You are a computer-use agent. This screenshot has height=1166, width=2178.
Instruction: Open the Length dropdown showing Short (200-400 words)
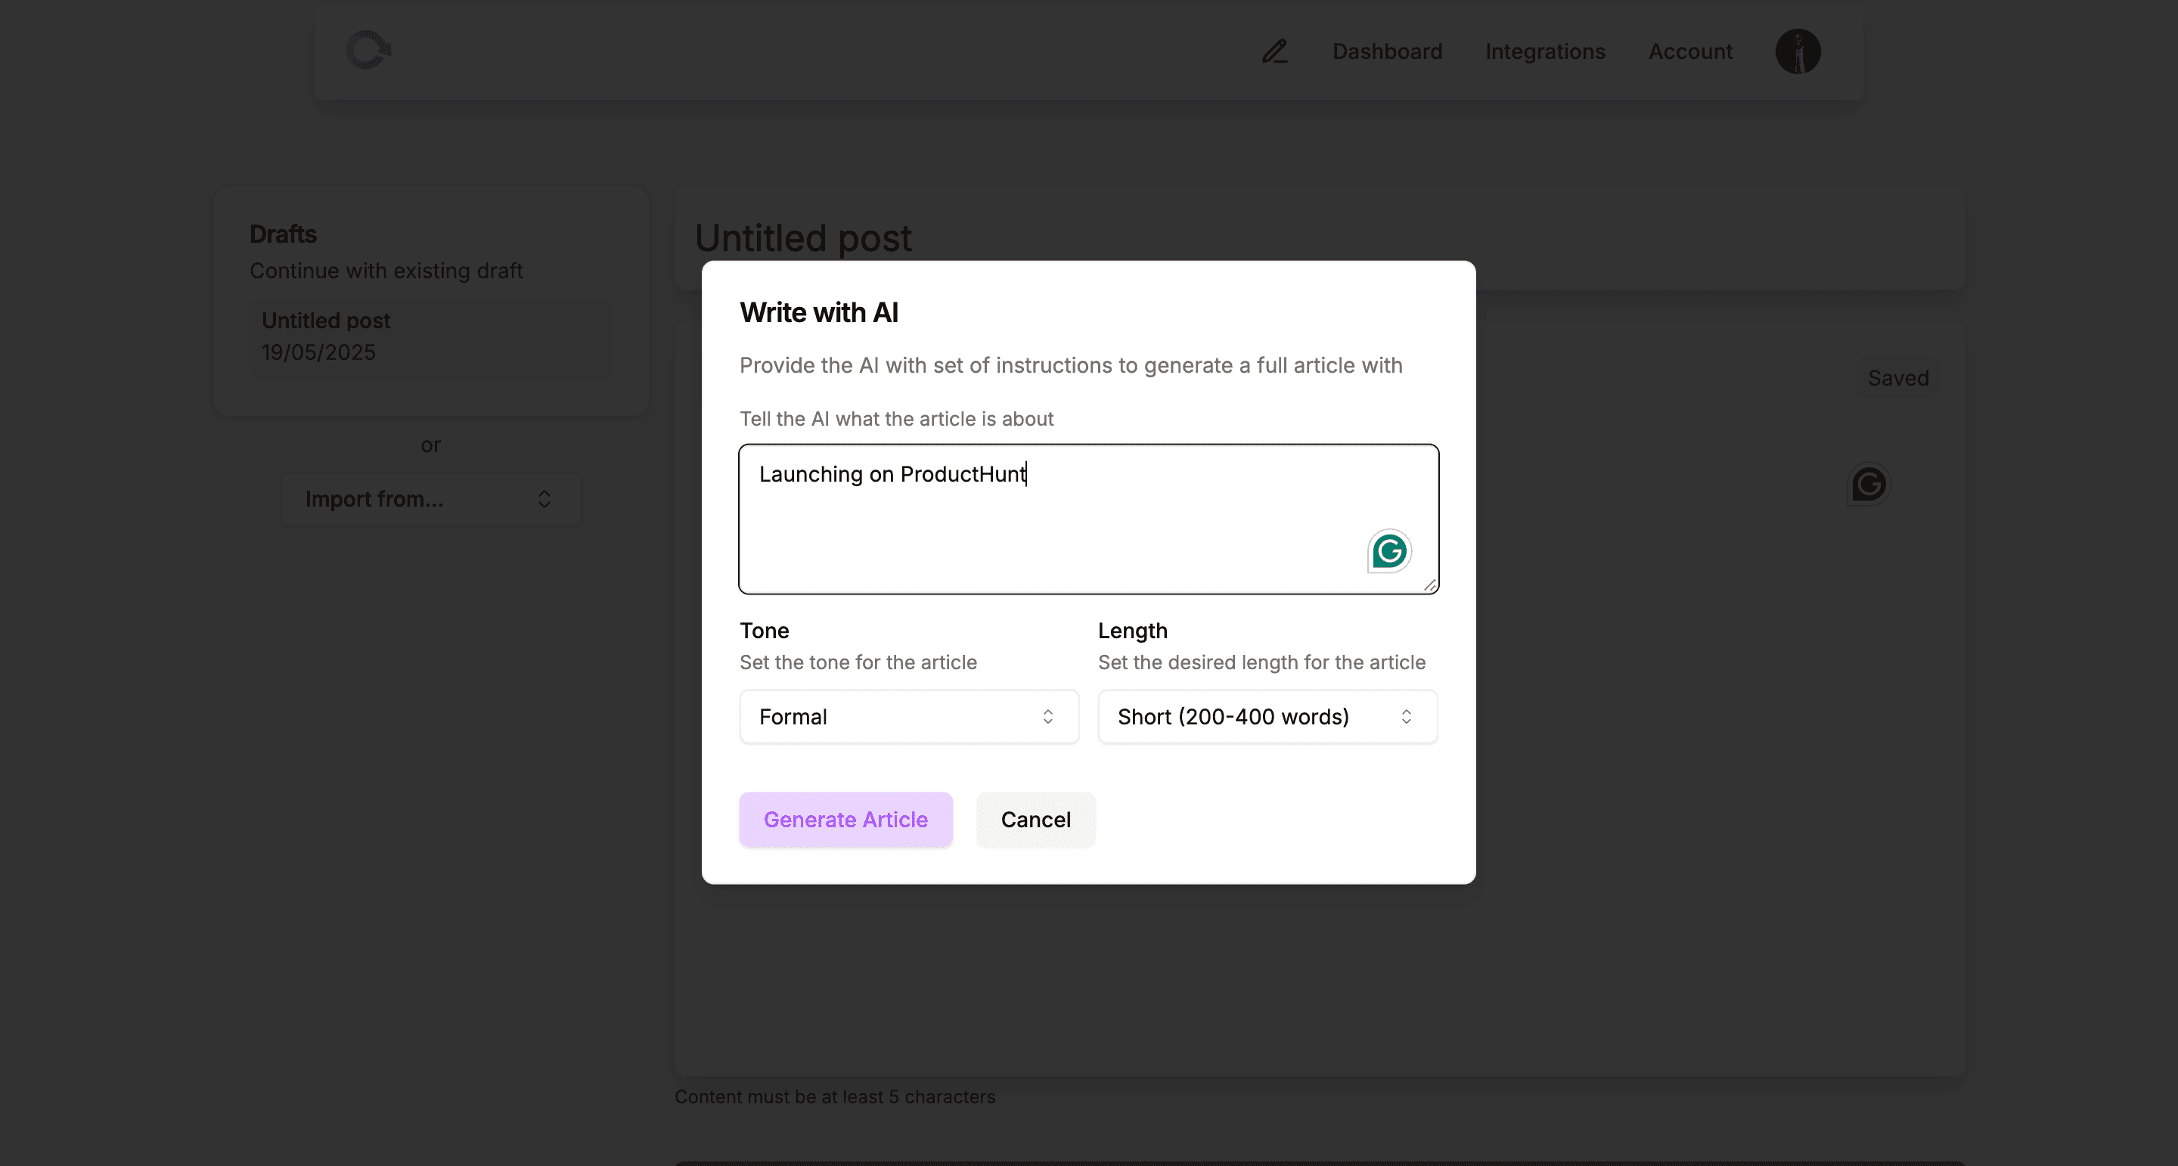(1267, 716)
